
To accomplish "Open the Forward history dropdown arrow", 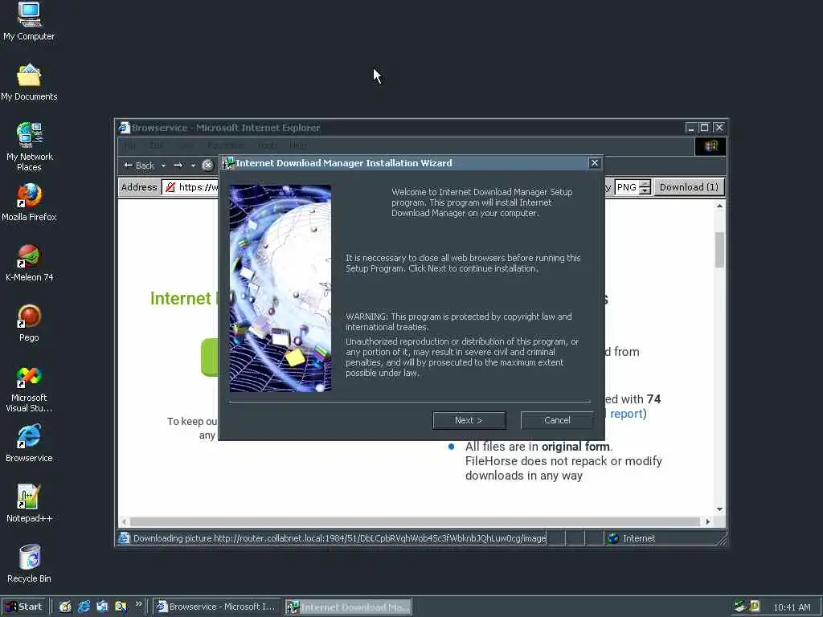I will (193, 165).
